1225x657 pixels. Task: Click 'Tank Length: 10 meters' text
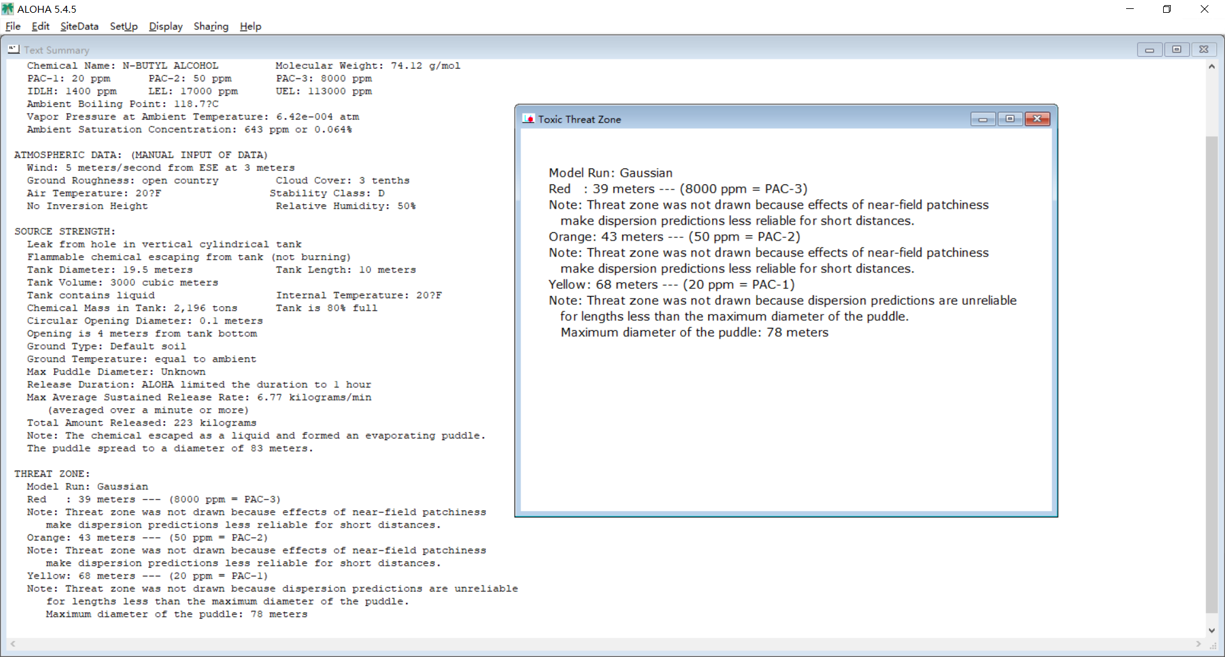pyautogui.click(x=346, y=270)
